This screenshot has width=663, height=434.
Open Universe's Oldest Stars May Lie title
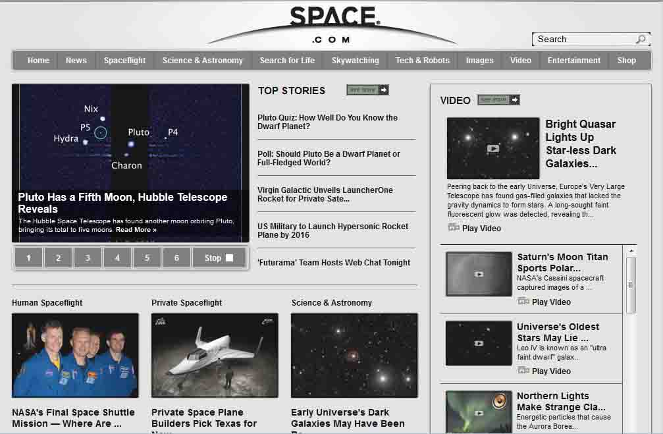(x=558, y=332)
